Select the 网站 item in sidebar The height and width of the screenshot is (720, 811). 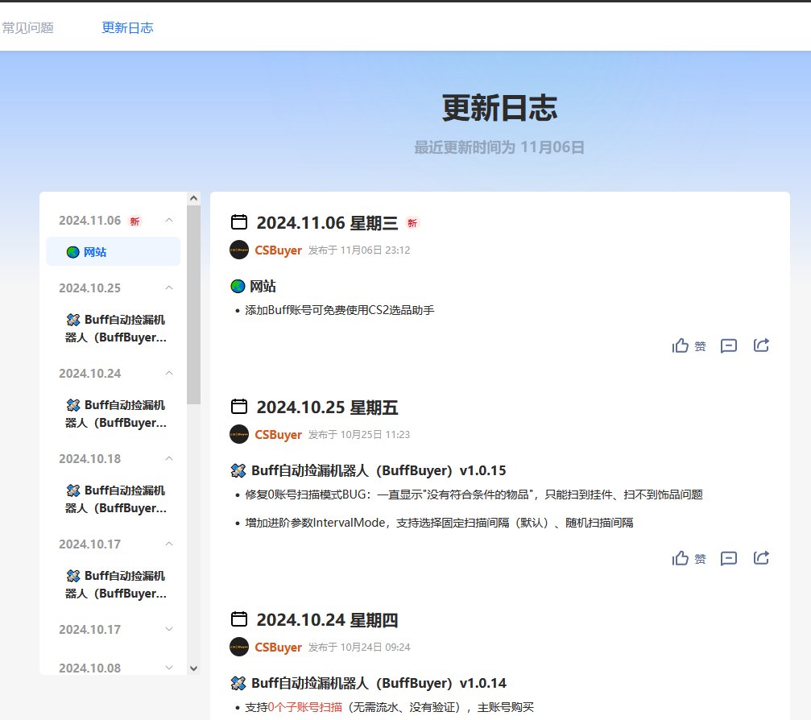click(114, 252)
